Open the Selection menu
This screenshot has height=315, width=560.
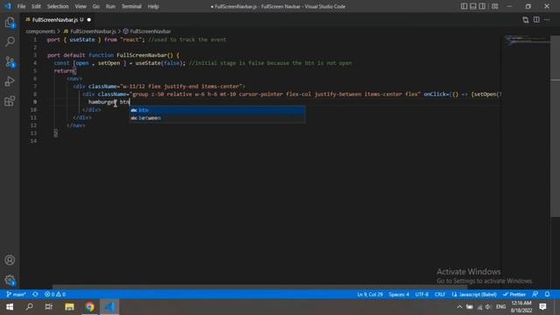pyautogui.click(x=58, y=6)
